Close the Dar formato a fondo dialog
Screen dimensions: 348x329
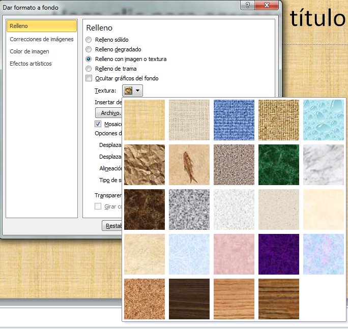point(267,5)
